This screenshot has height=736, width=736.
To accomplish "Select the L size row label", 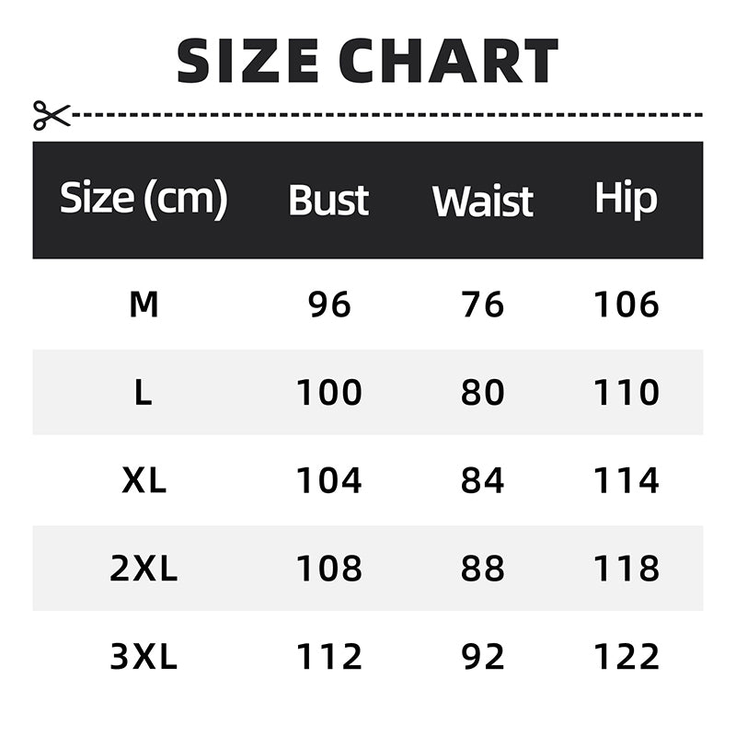I will [144, 393].
